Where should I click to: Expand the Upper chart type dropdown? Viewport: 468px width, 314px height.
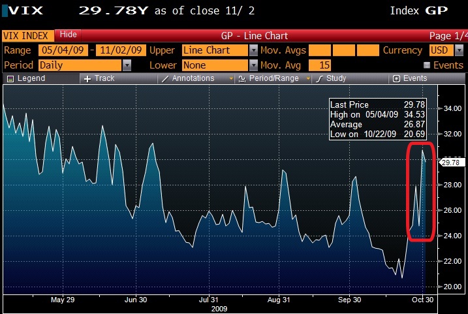[253, 50]
